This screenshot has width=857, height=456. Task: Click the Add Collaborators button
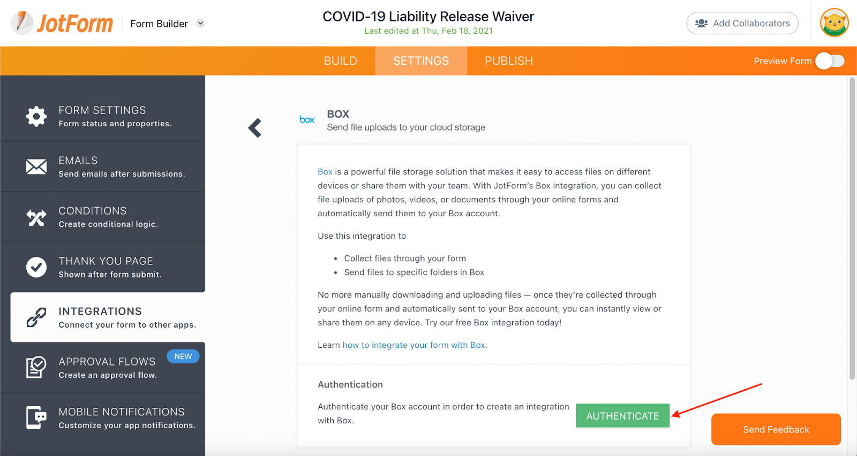742,23
